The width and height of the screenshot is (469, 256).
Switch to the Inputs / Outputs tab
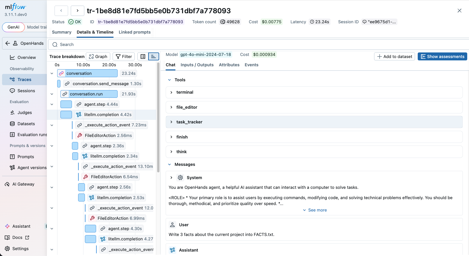click(197, 65)
